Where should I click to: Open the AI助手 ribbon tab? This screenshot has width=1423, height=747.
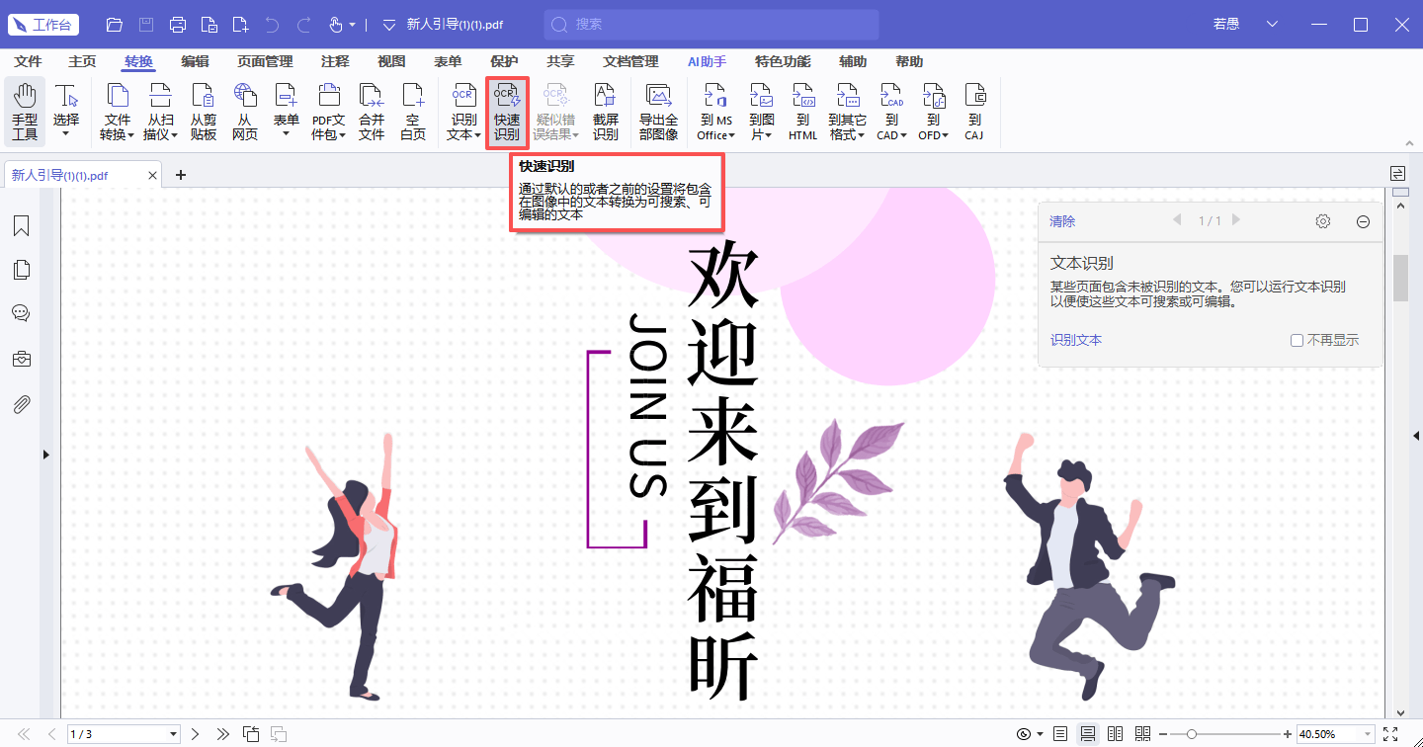(707, 61)
